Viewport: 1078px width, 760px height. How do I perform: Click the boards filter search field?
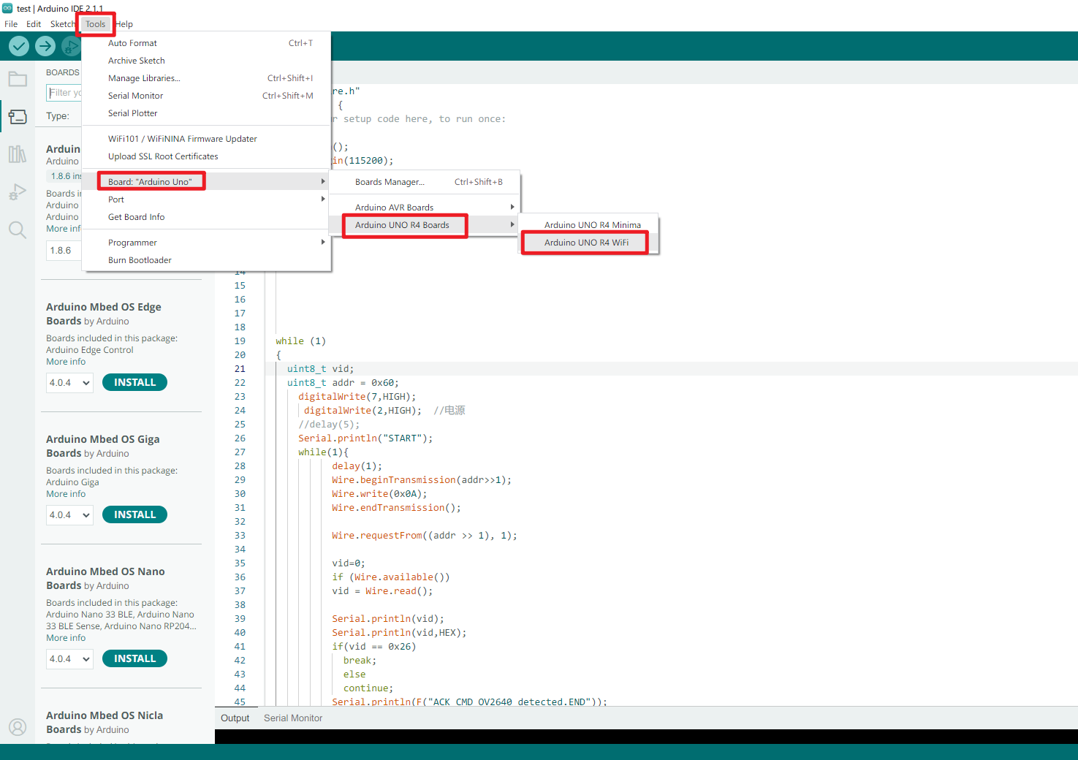[64, 93]
